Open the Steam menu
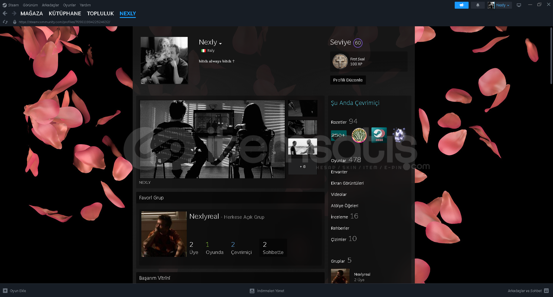 pos(11,5)
